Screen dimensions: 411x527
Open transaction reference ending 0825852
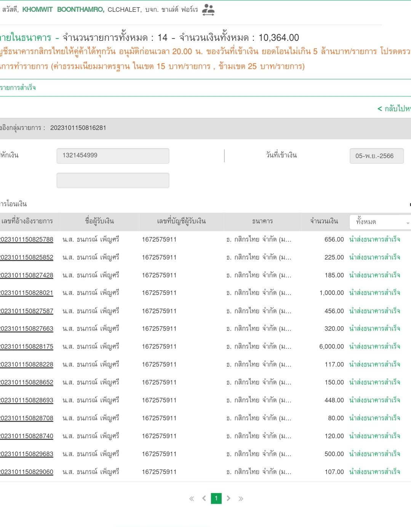point(27,257)
